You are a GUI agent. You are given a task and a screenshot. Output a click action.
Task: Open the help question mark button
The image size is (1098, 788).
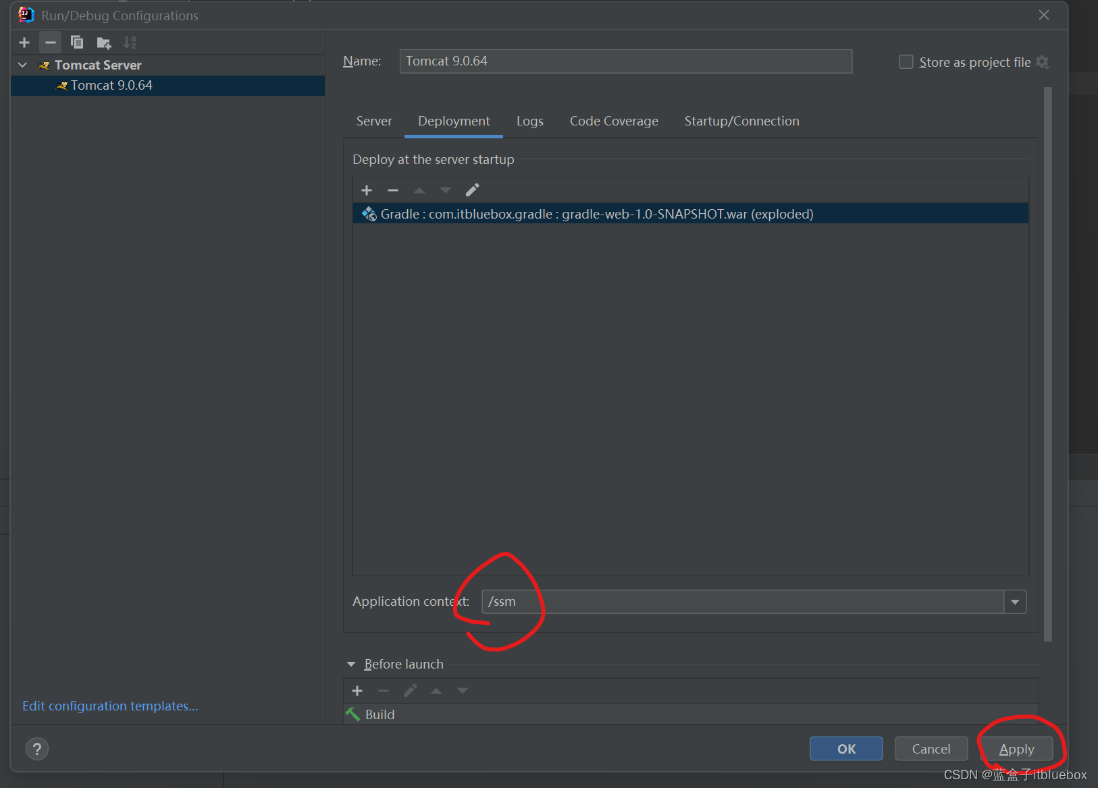37,749
